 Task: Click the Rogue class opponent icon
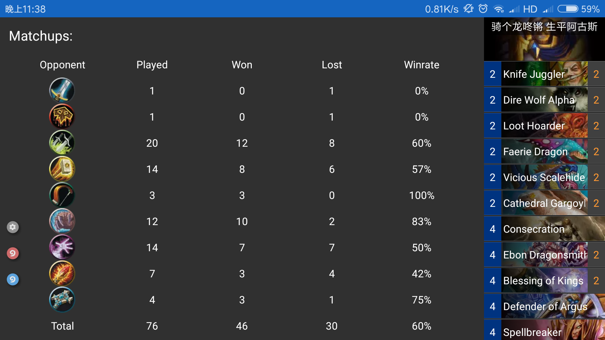click(62, 143)
